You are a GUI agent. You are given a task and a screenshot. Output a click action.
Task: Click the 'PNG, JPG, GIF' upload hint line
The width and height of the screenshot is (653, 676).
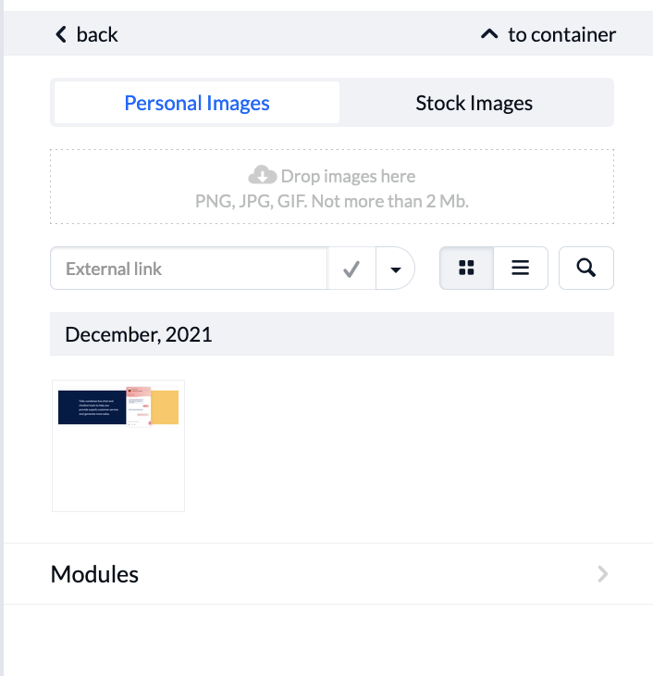(x=332, y=200)
